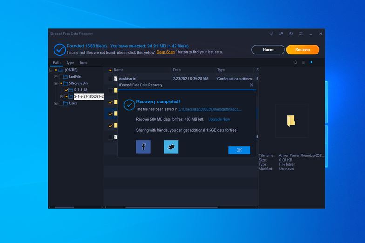Expand the Users tree node

[x=56, y=103]
